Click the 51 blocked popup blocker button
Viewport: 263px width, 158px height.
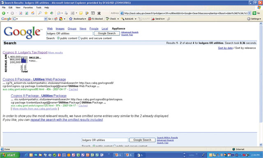click(95, 19)
